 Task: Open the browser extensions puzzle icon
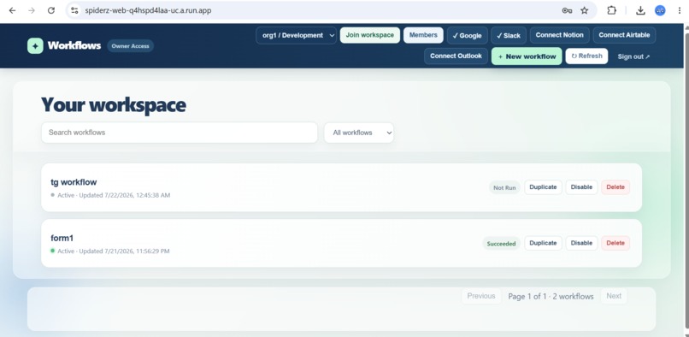click(612, 10)
